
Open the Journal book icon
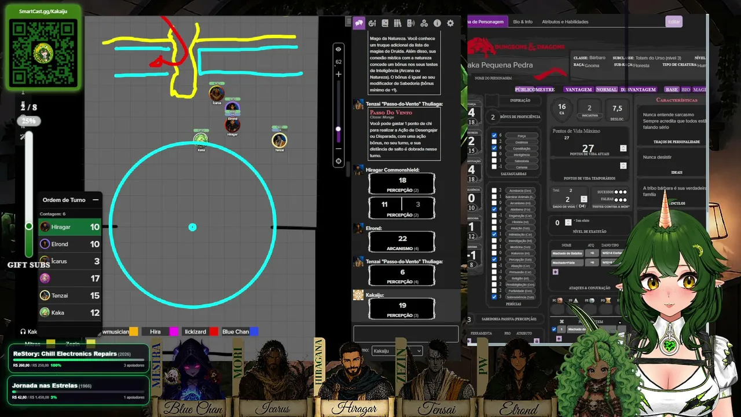click(x=385, y=23)
